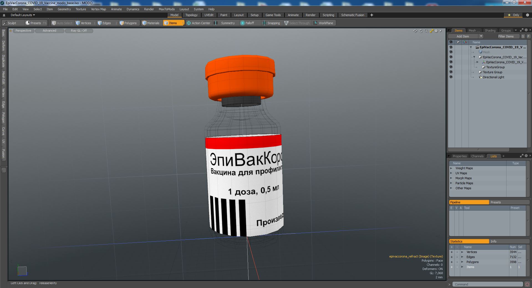Click plus on the Edges statistics row
This screenshot has width=532, height=288.
(452, 257)
